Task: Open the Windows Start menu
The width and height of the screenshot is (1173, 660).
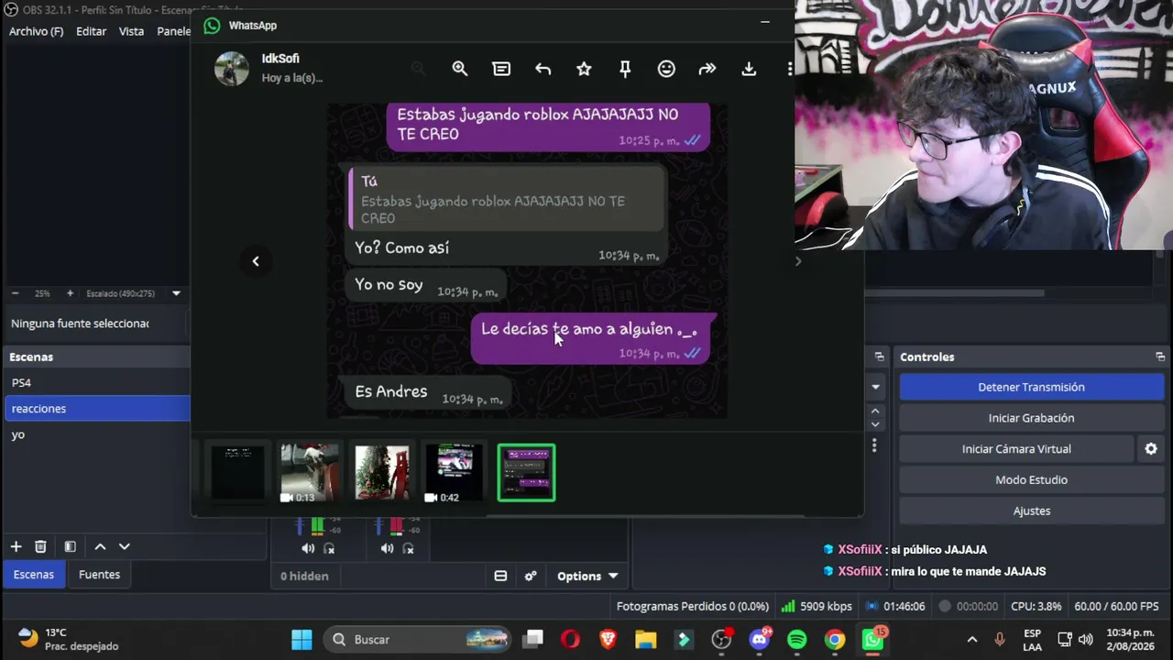Action: pyautogui.click(x=301, y=639)
